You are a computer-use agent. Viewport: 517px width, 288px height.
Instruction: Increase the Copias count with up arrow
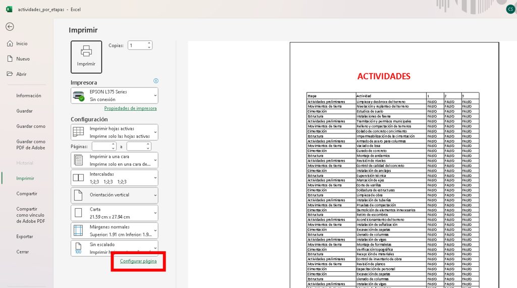pos(149,43)
